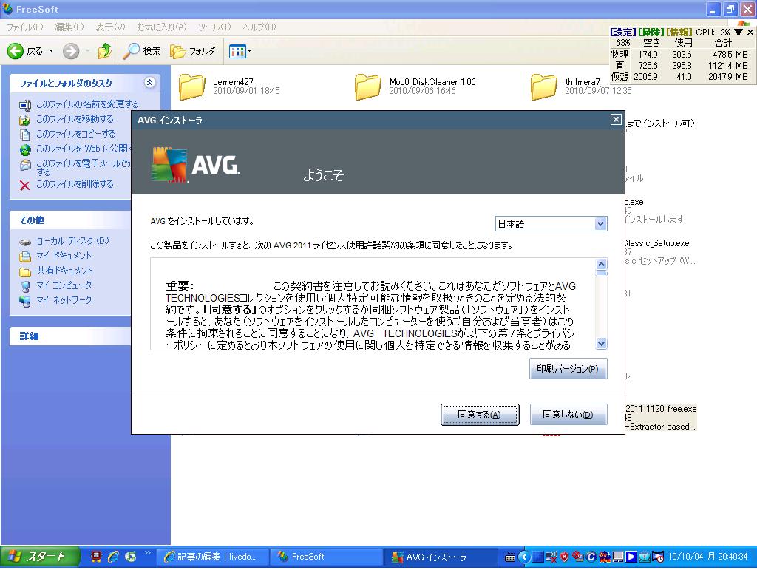Click このファイルを移動する link

(x=75, y=119)
